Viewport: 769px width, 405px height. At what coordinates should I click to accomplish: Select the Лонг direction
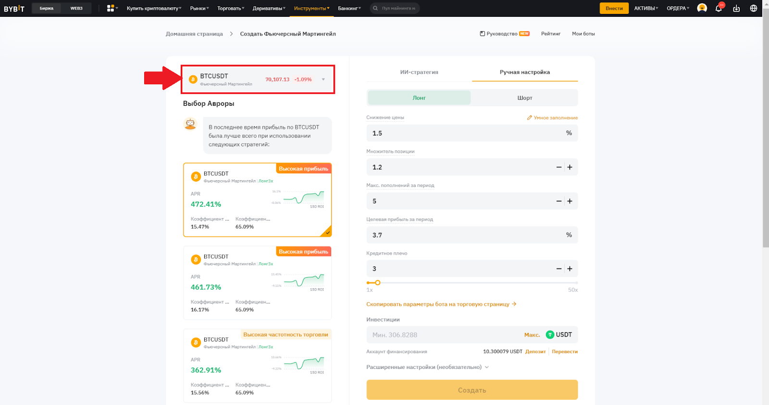tap(419, 98)
